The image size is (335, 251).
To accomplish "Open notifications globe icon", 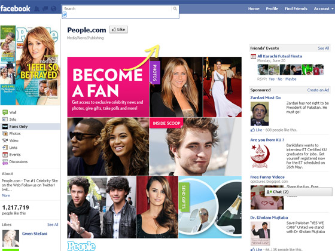I will tap(53, 9).
